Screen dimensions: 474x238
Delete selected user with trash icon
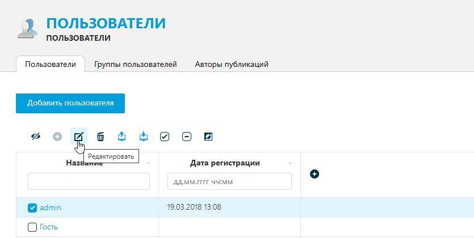pos(100,137)
